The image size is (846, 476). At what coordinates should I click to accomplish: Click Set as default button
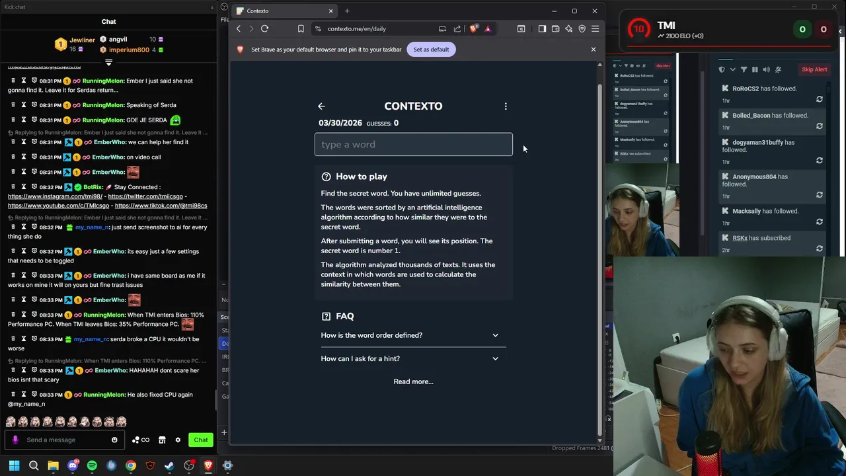[x=431, y=49]
